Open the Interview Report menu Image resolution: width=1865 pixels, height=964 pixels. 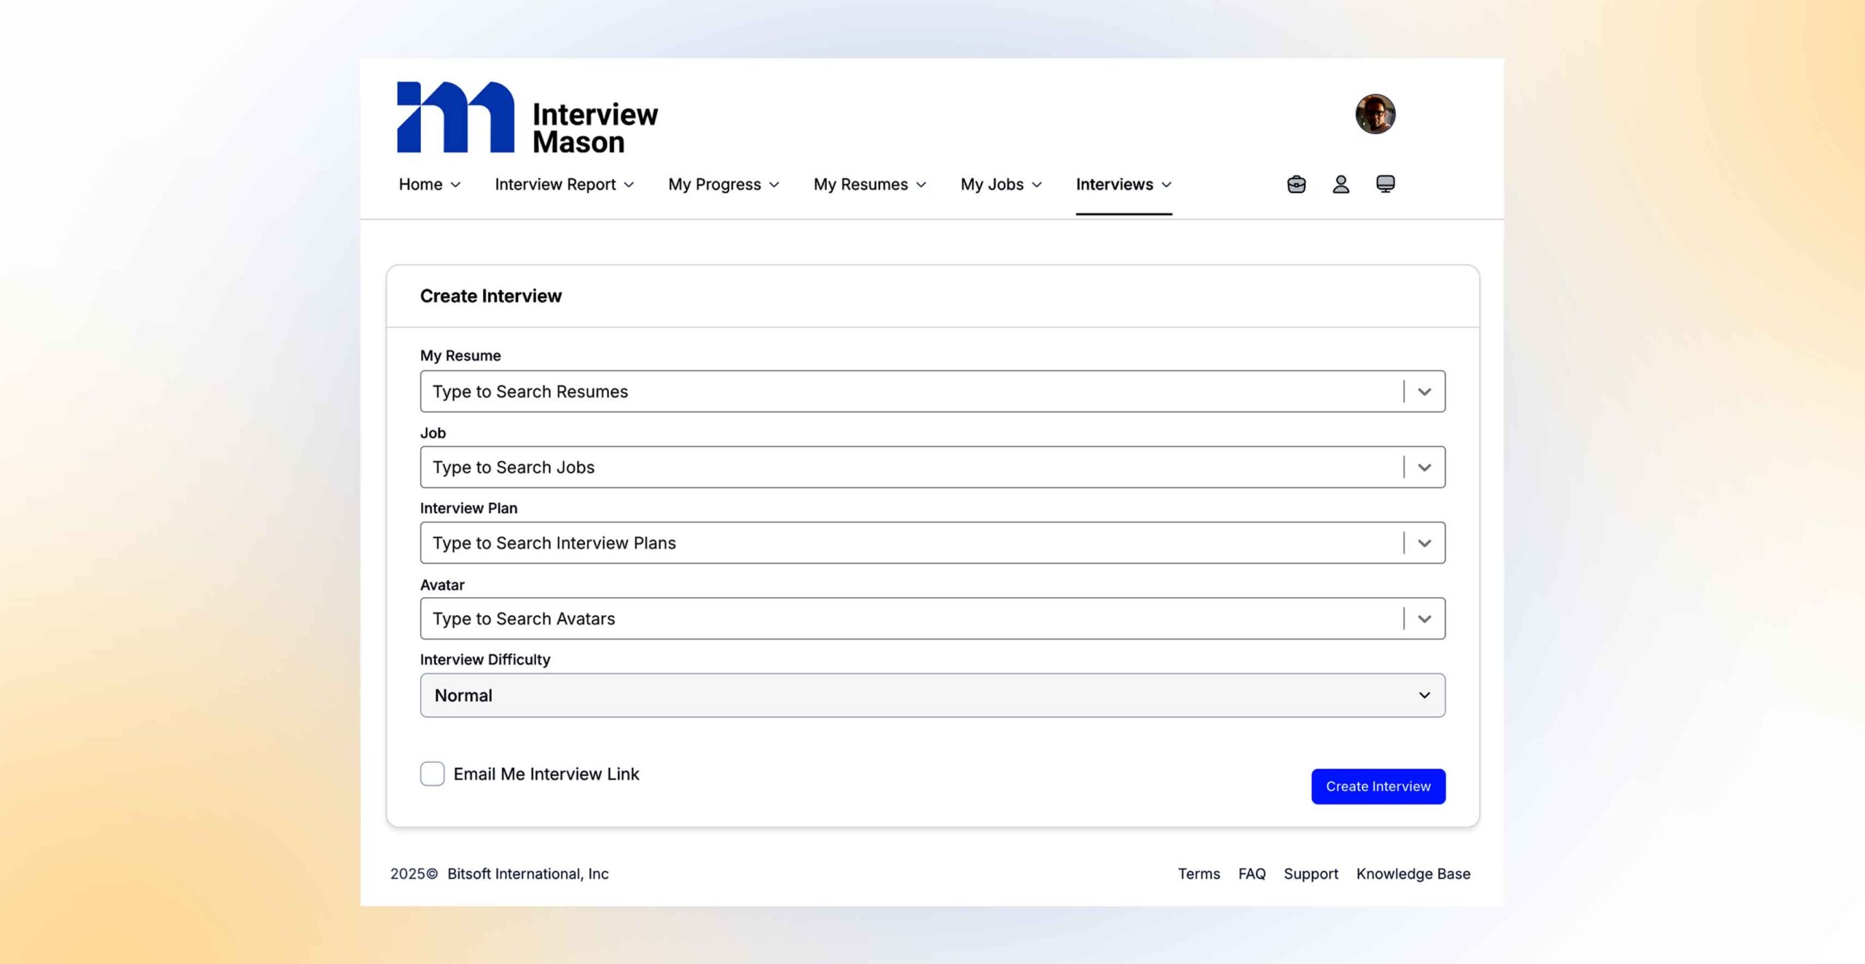click(x=564, y=185)
